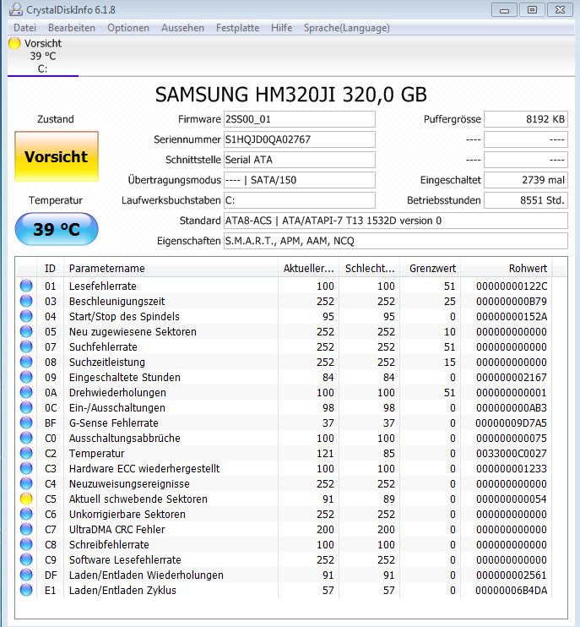
Task: Select the Lesefehlerrate parameter name
Action: pyautogui.click(x=103, y=286)
